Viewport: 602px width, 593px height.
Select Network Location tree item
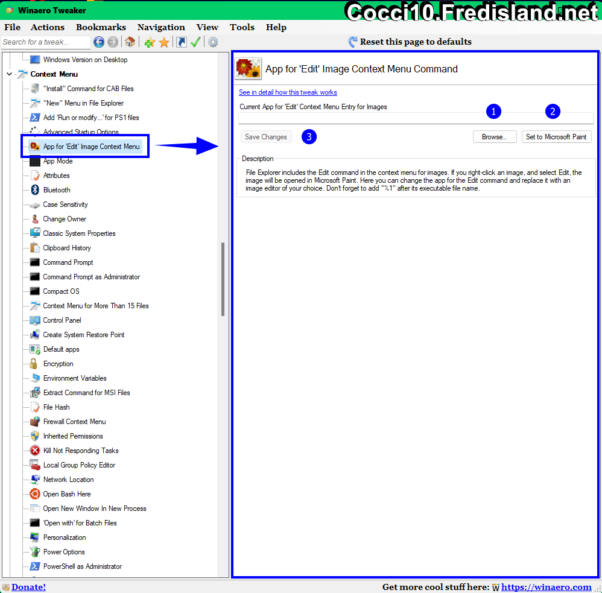click(x=68, y=480)
